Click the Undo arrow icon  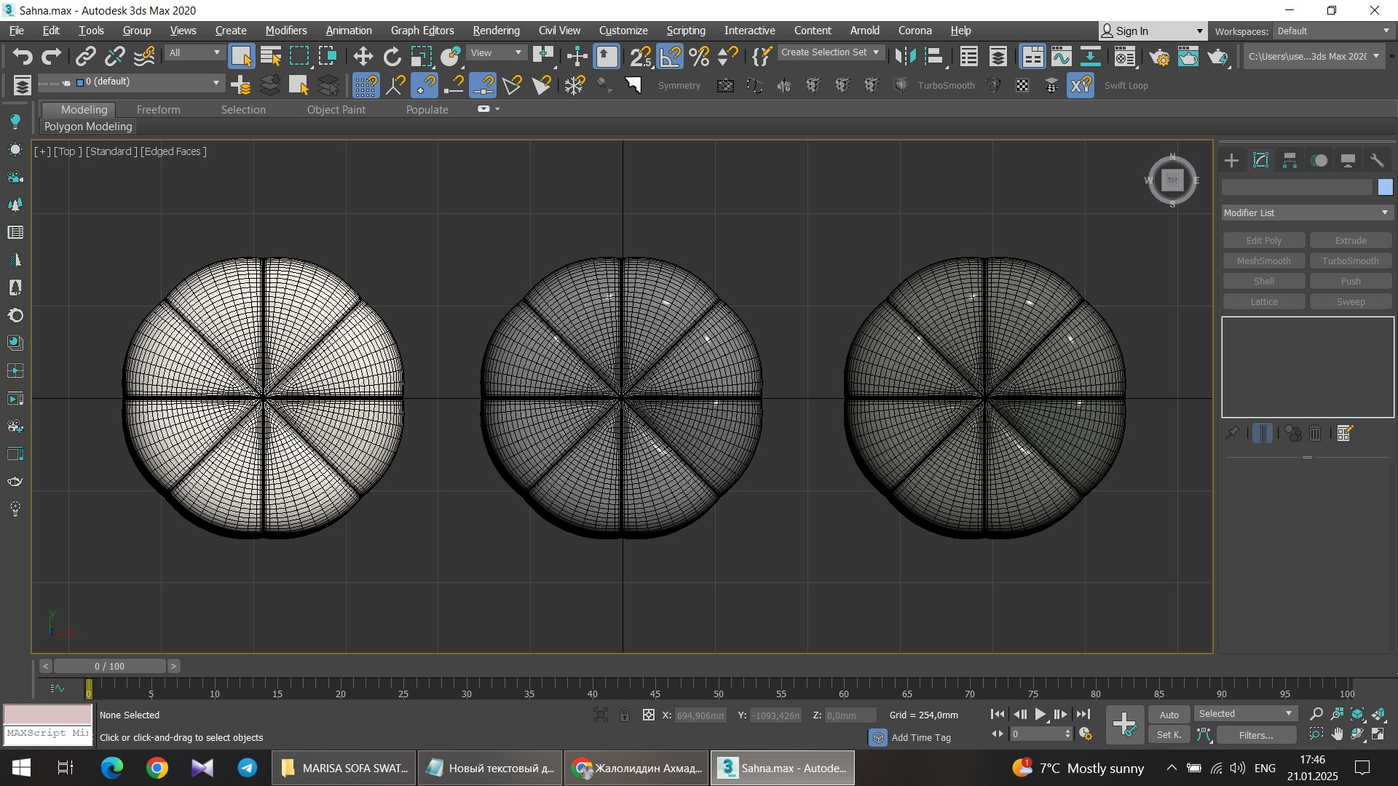(x=22, y=57)
